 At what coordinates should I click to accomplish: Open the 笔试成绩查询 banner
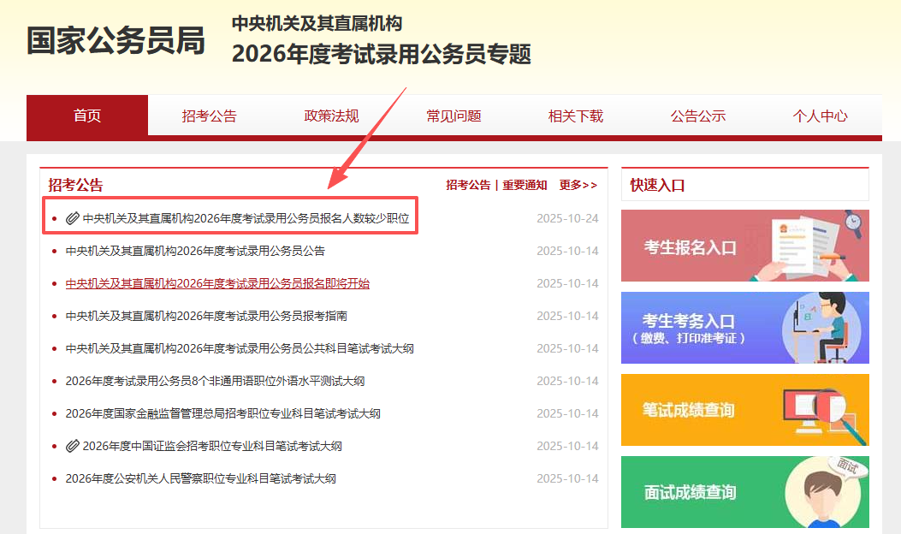744,410
